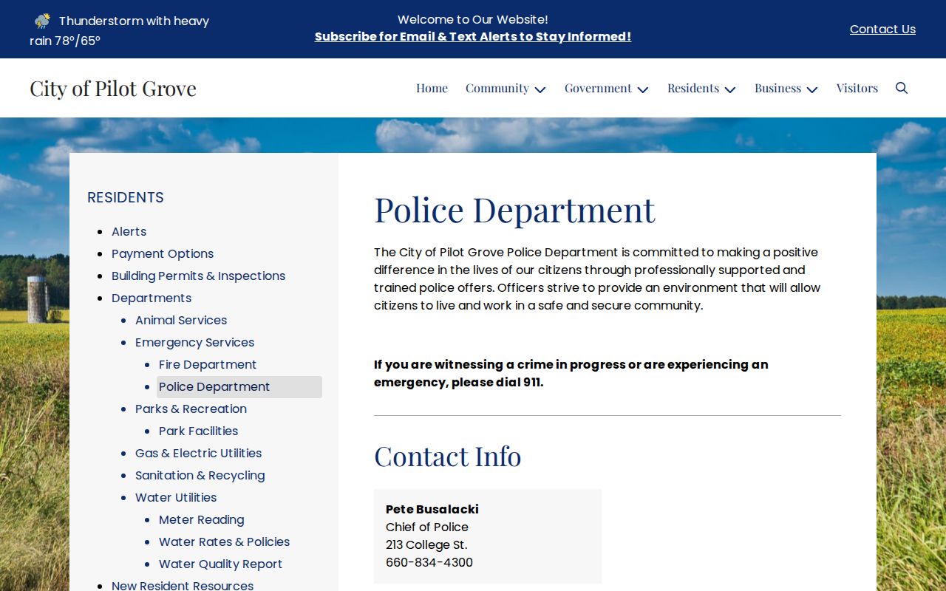
Task: Open Parks & Recreation sidebar link
Action: [x=191, y=409]
